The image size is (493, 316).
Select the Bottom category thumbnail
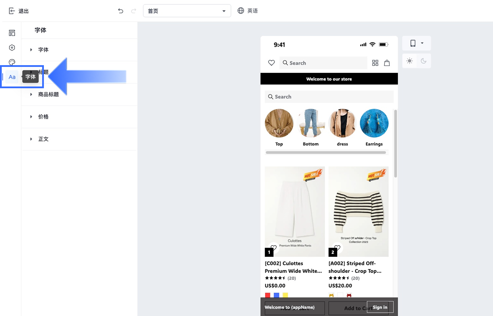[311, 123]
